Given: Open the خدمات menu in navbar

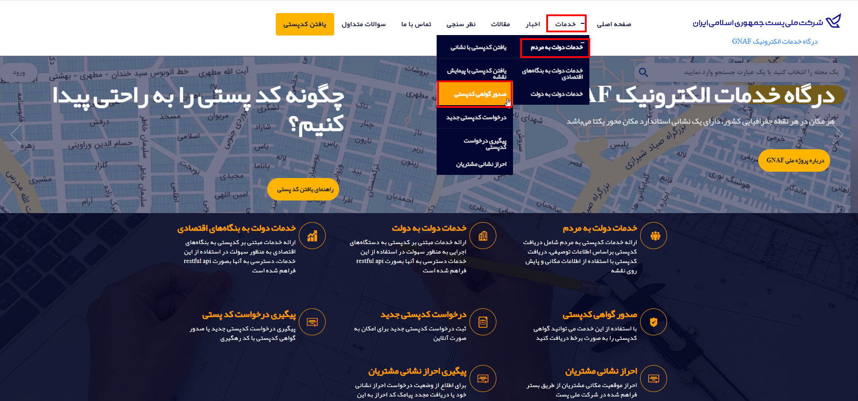Looking at the screenshot, I should (x=566, y=24).
